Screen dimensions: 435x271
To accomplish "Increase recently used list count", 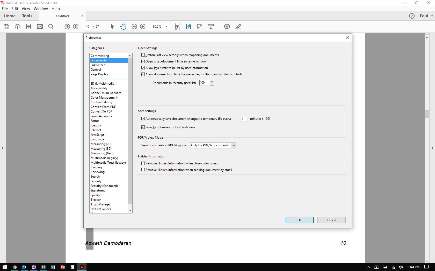I will [x=212, y=81].
